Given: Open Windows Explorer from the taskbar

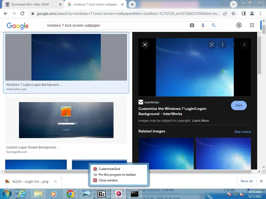Looking at the screenshot, I should (38, 194).
